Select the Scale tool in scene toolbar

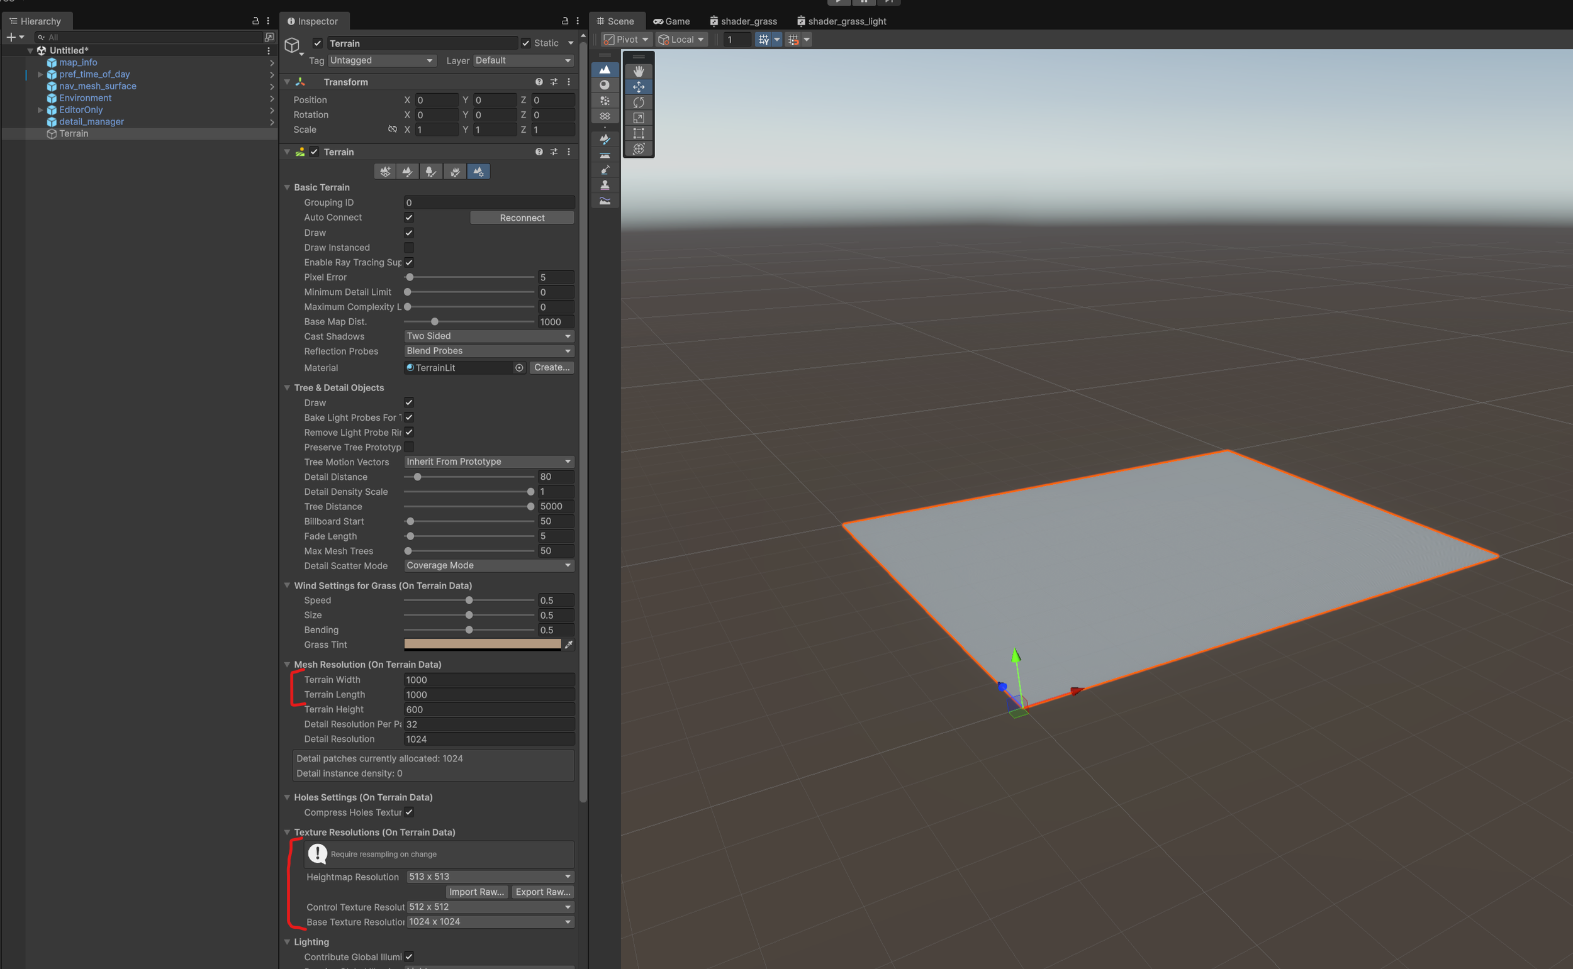[x=638, y=118]
